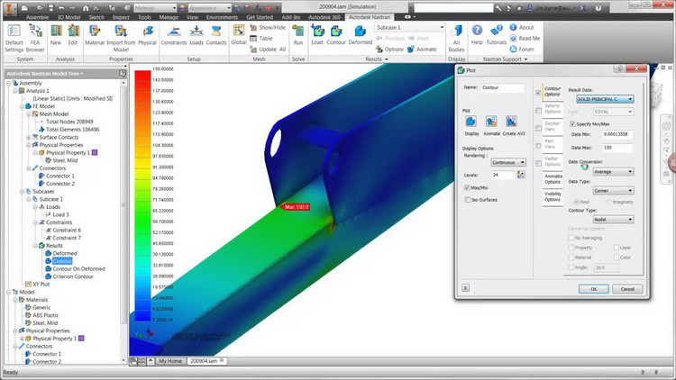Create a New analysis
The width and height of the screenshot is (676, 380).
(x=56, y=35)
